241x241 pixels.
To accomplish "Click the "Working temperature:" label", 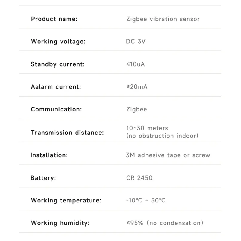I will [66, 200].
